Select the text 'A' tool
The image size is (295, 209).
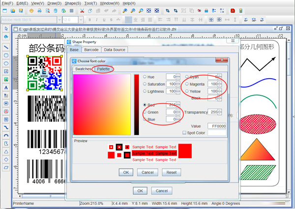point(6,87)
